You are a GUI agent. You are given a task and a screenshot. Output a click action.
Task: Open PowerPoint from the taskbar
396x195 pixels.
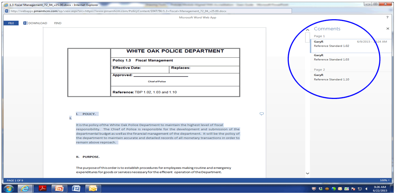point(59,189)
